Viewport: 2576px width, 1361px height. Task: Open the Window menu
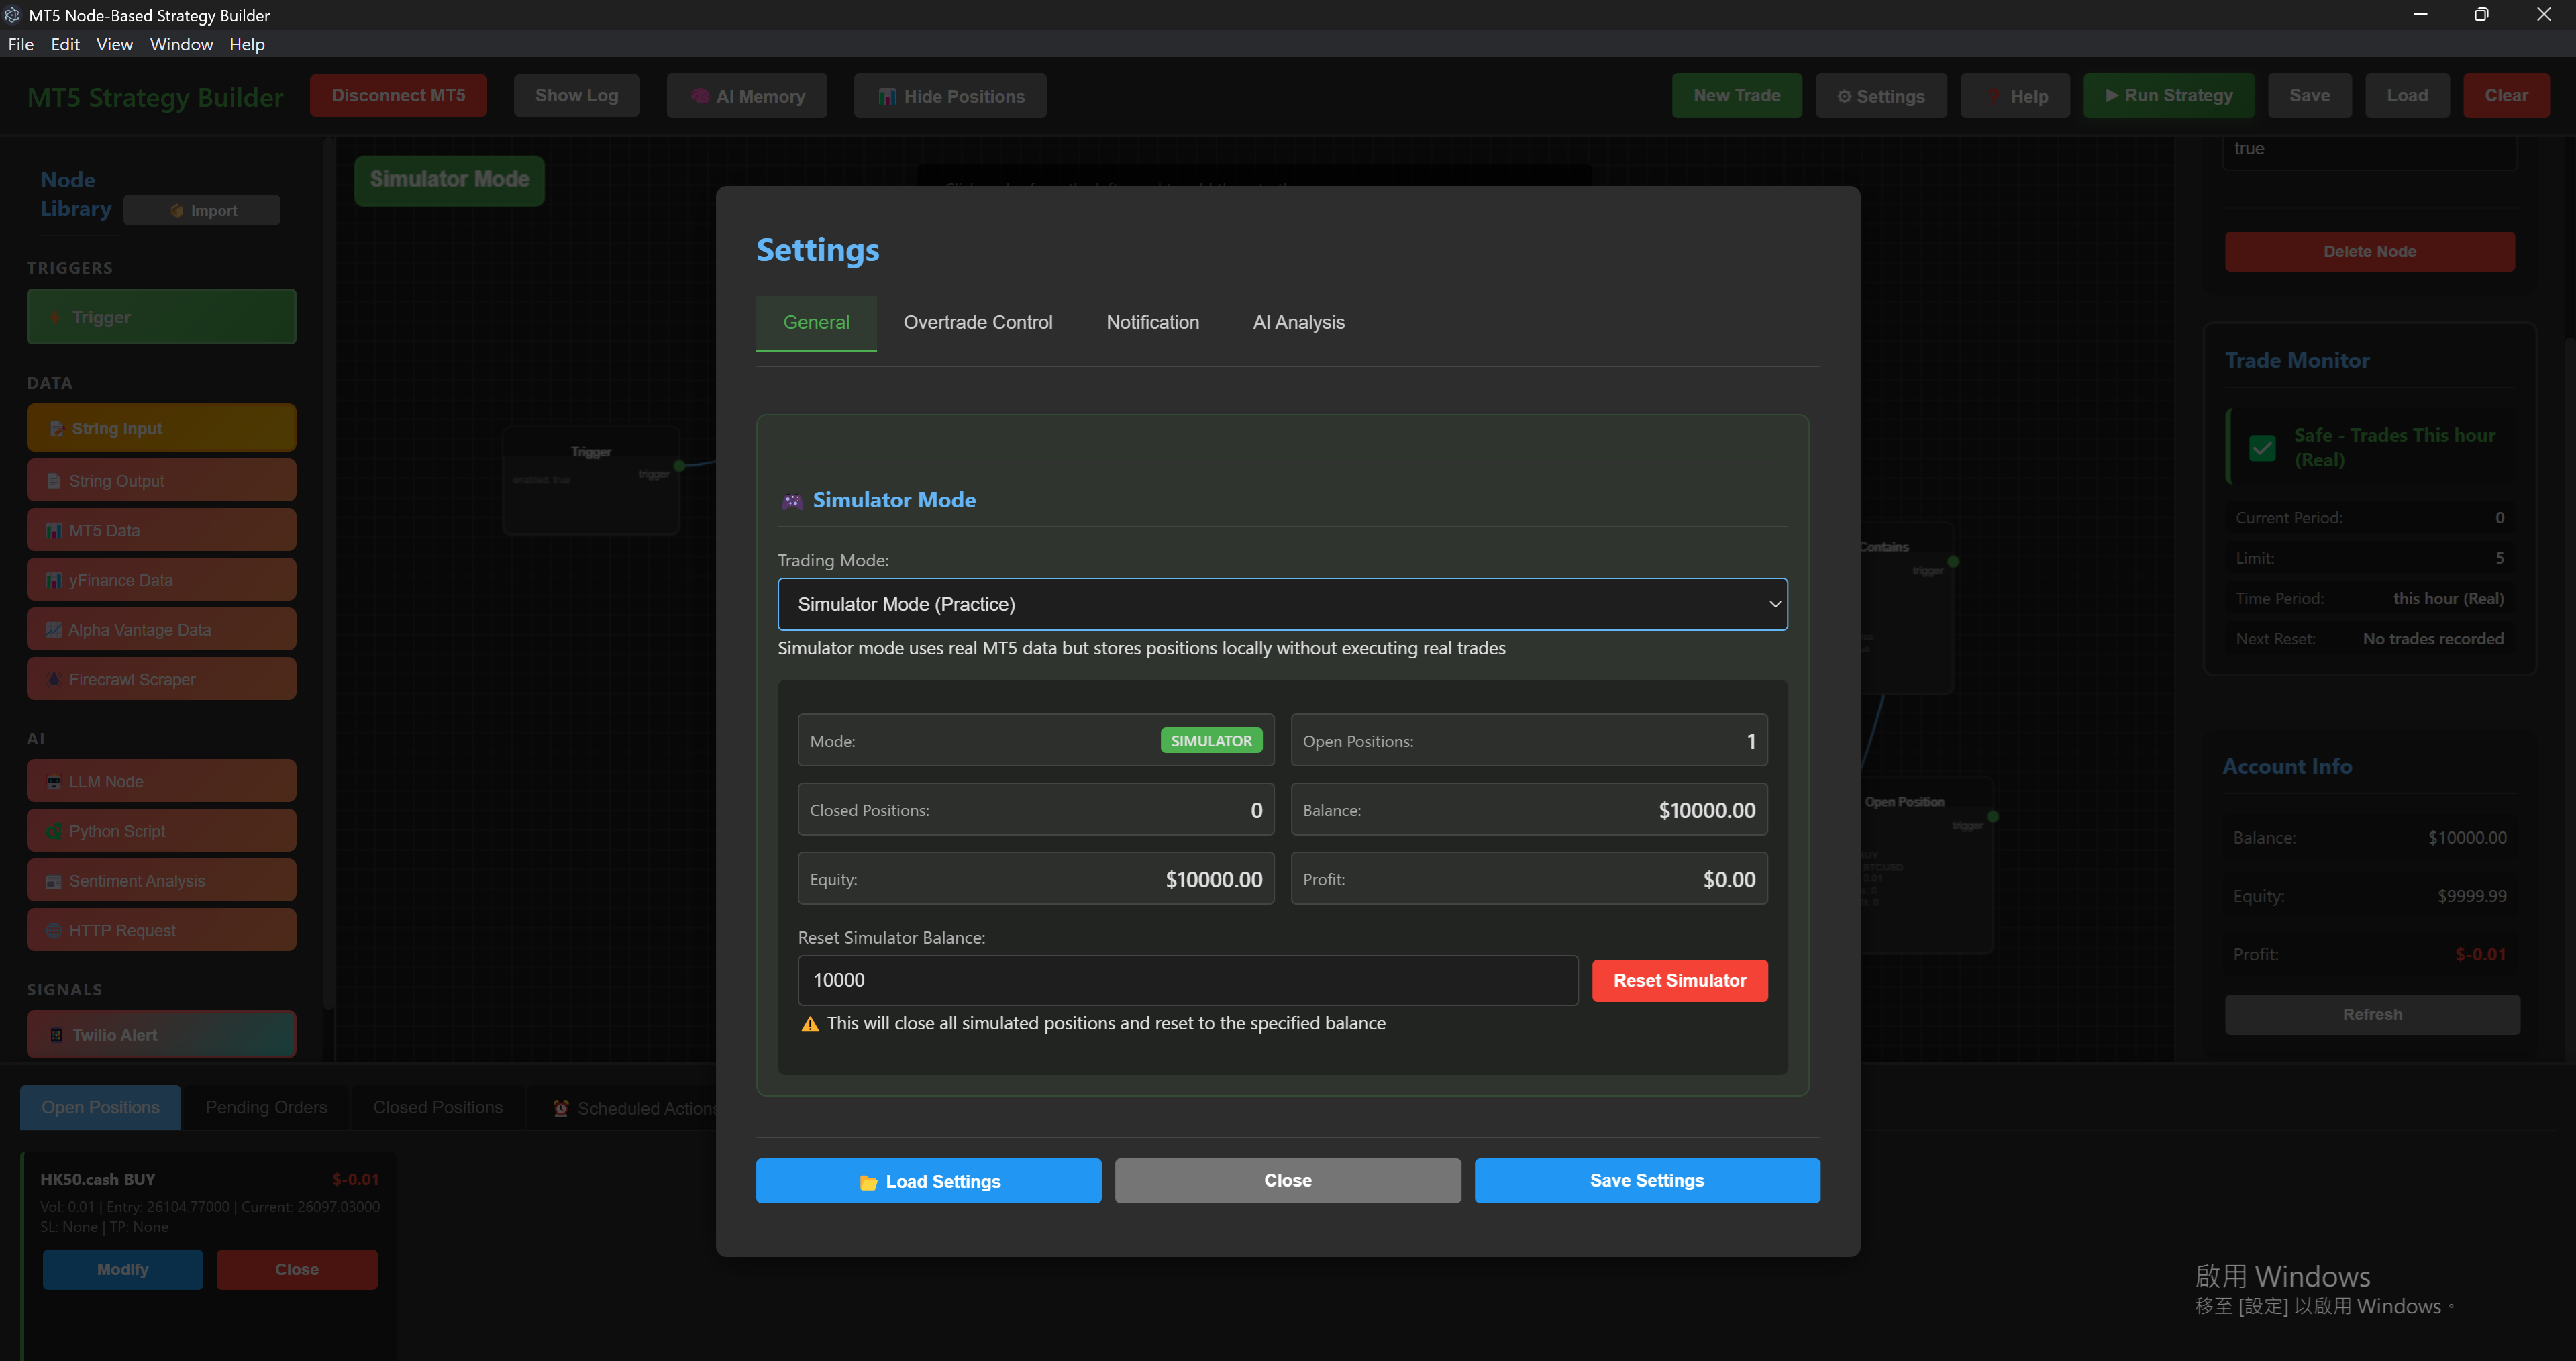[x=181, y=44]
